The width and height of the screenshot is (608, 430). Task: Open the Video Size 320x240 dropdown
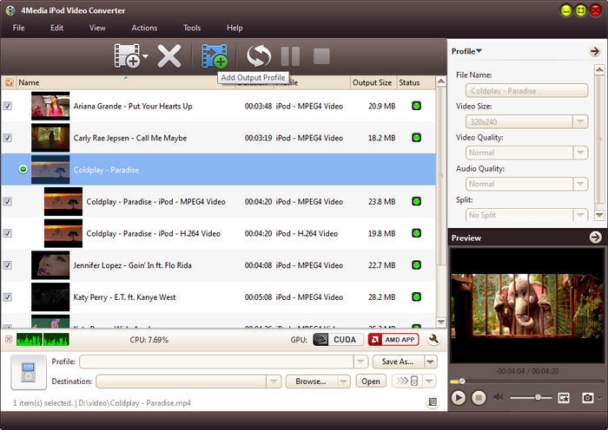[x=579, y=122]
